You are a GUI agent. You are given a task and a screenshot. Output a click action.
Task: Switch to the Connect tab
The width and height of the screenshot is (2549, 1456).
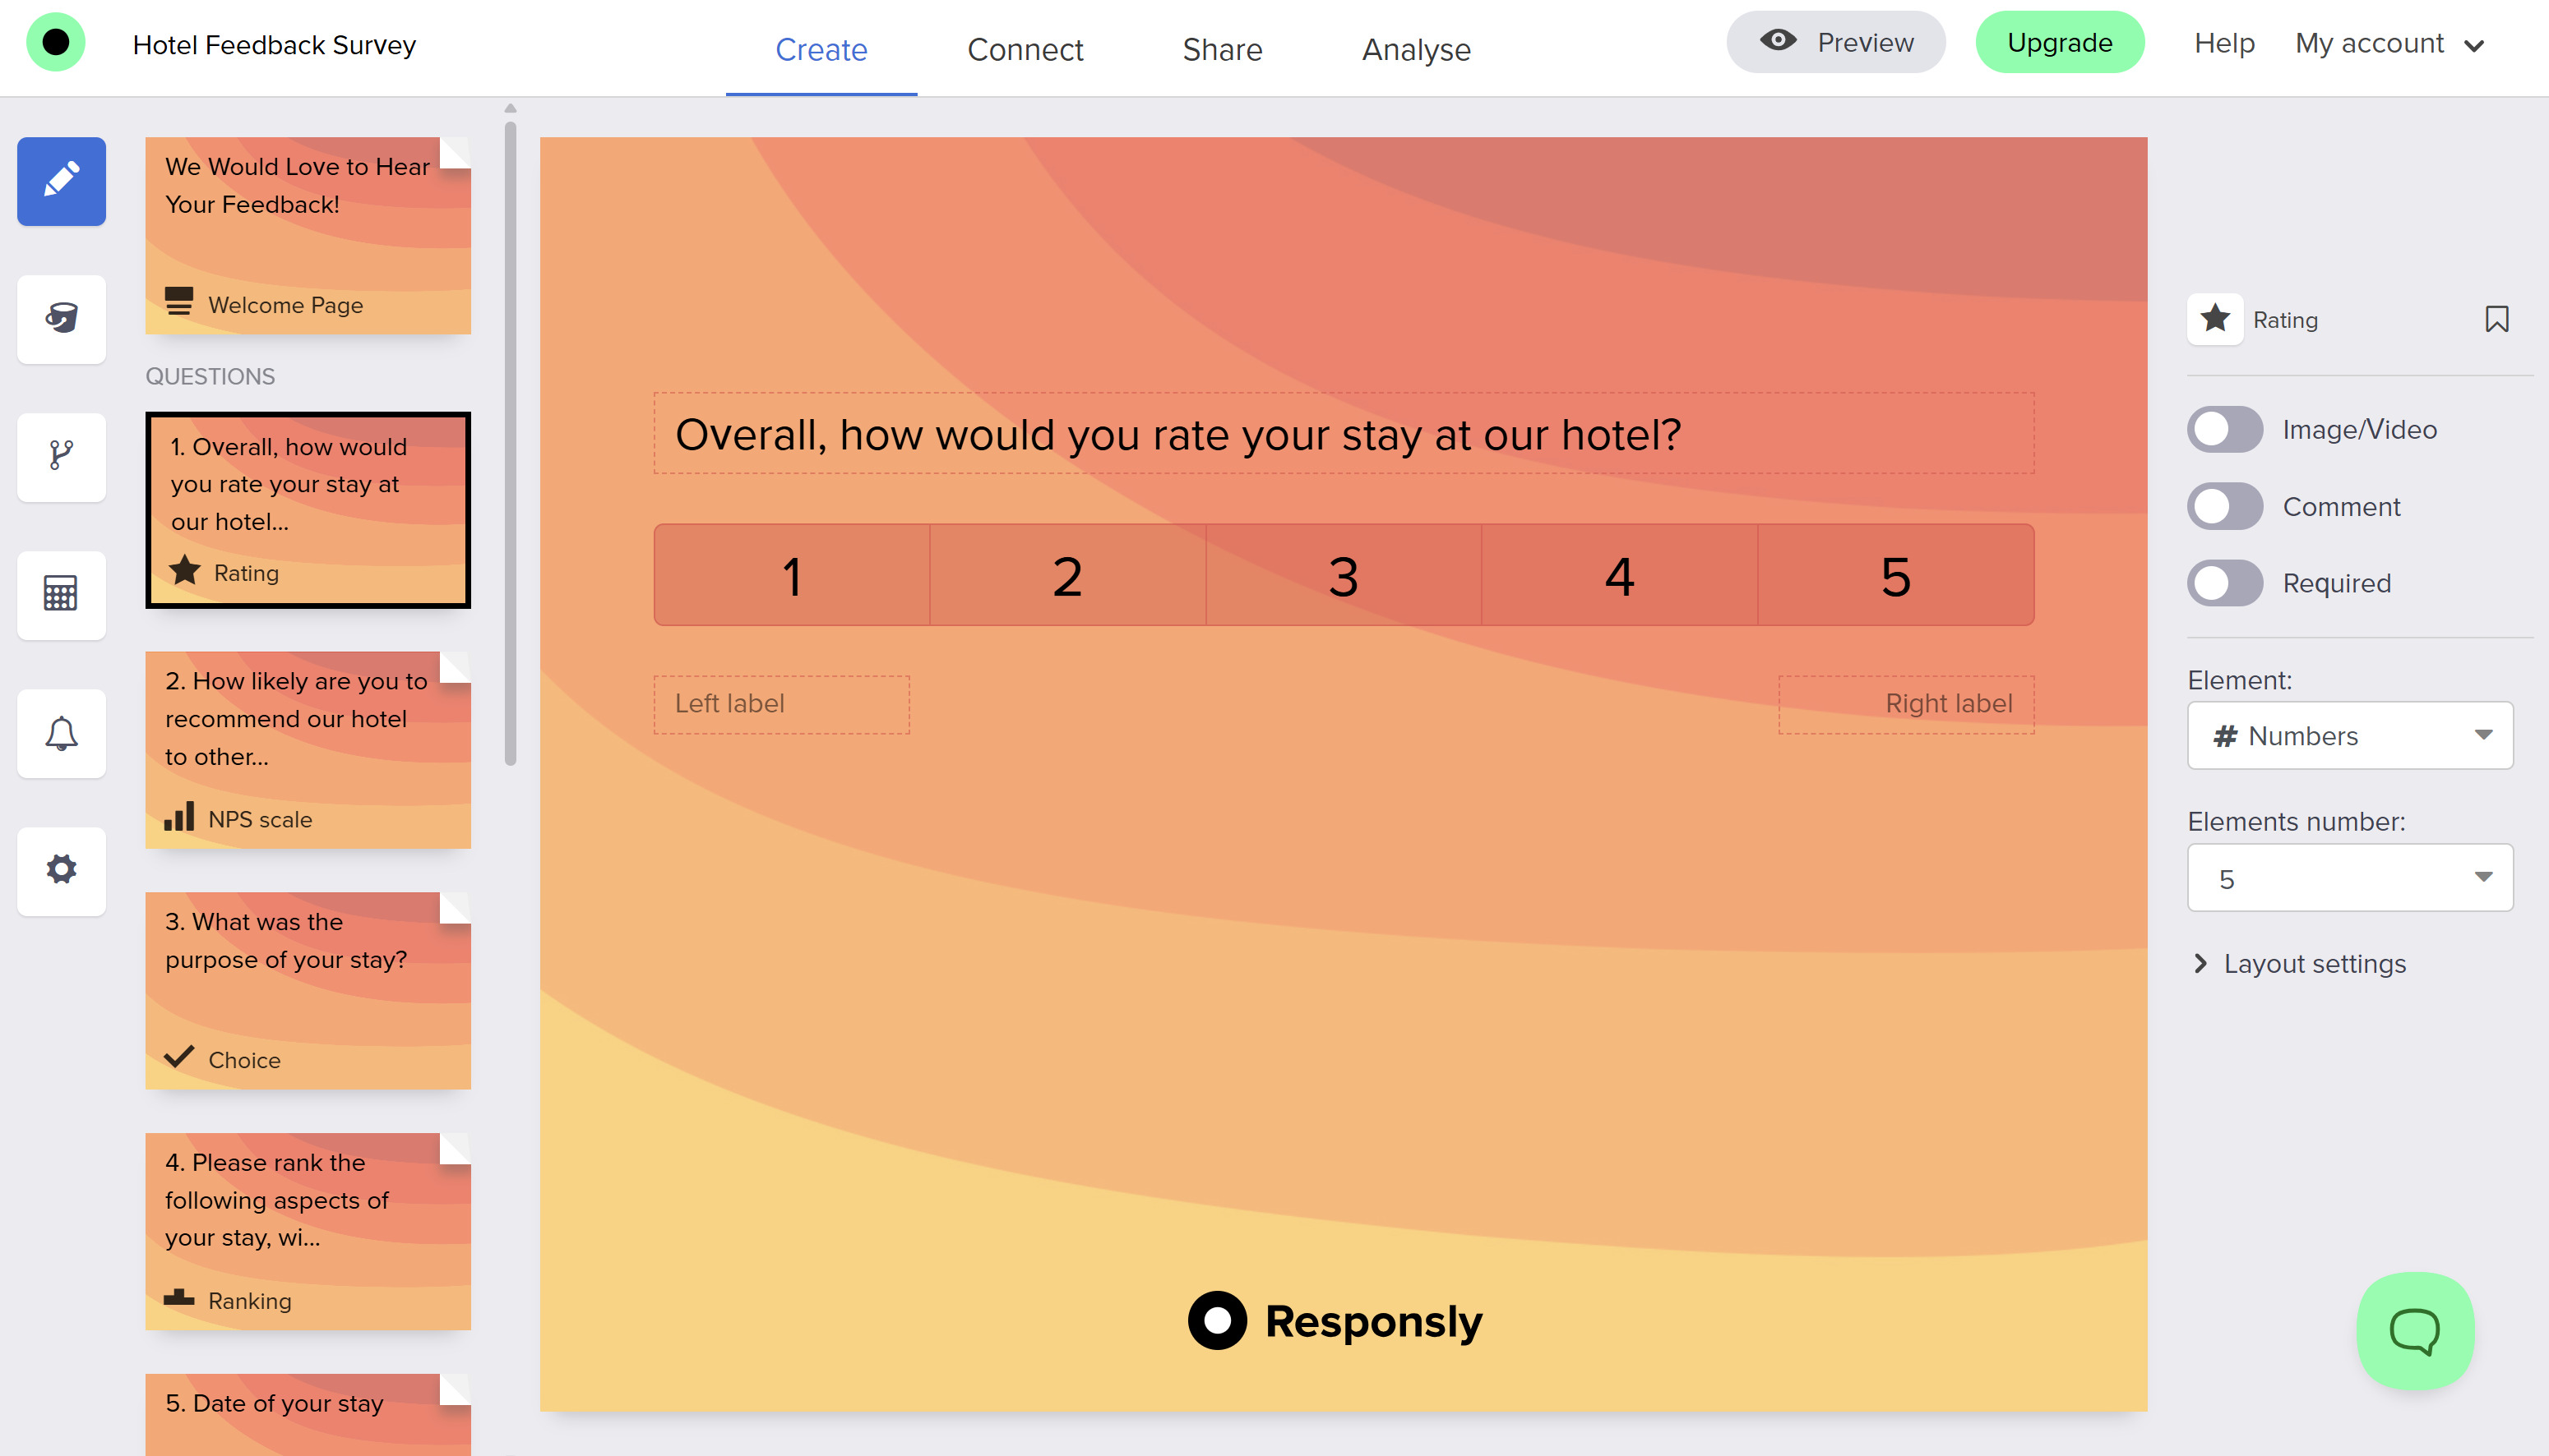1025,49
